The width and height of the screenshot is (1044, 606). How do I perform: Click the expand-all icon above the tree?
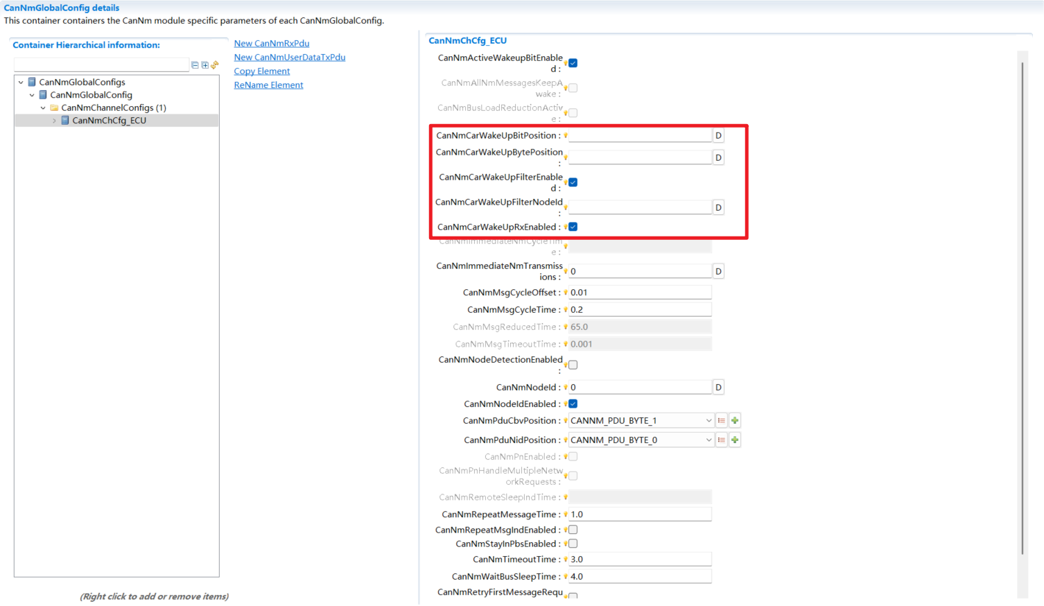(205, 65)
